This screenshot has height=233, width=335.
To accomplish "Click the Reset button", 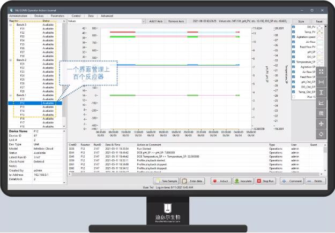I will pos(319,21).
